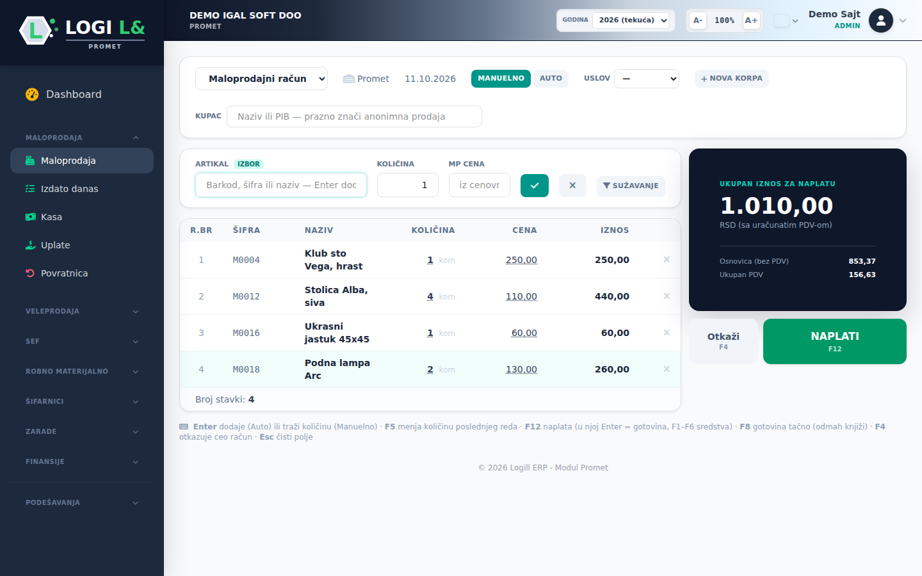Select item code M0016
This screenshot has height=576, width=922.
click(x=246, y=333)
